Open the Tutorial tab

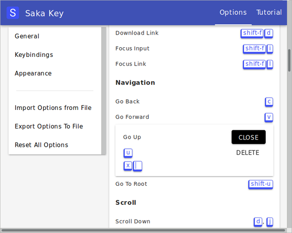click(x=269, y=13)
